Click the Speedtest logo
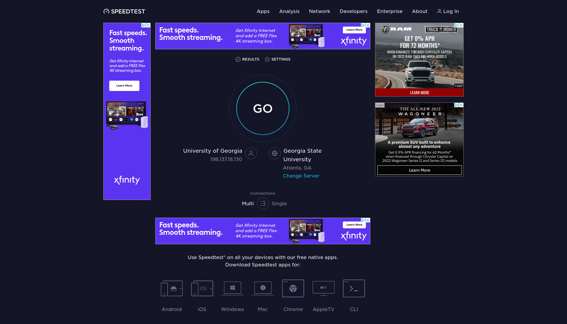Viewport: 567px width, 324px height. click(x=125, y=11)
